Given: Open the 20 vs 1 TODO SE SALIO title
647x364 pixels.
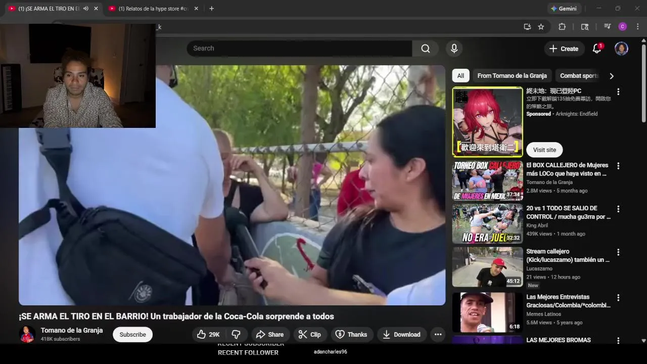Looking at the screenshot, I should tap(568, 212).
